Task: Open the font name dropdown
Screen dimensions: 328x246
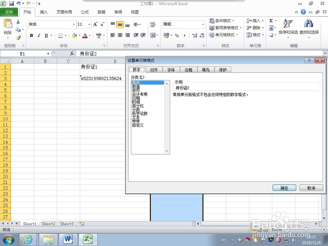Action: 74,25
